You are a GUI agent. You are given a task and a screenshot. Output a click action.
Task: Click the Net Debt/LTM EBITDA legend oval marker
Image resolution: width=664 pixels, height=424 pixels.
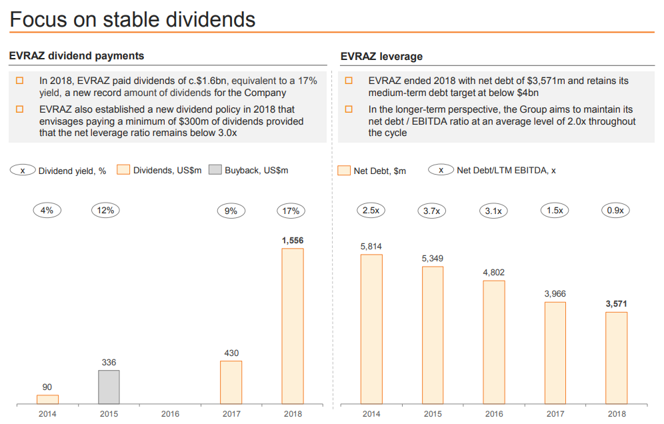click(441, 170)
